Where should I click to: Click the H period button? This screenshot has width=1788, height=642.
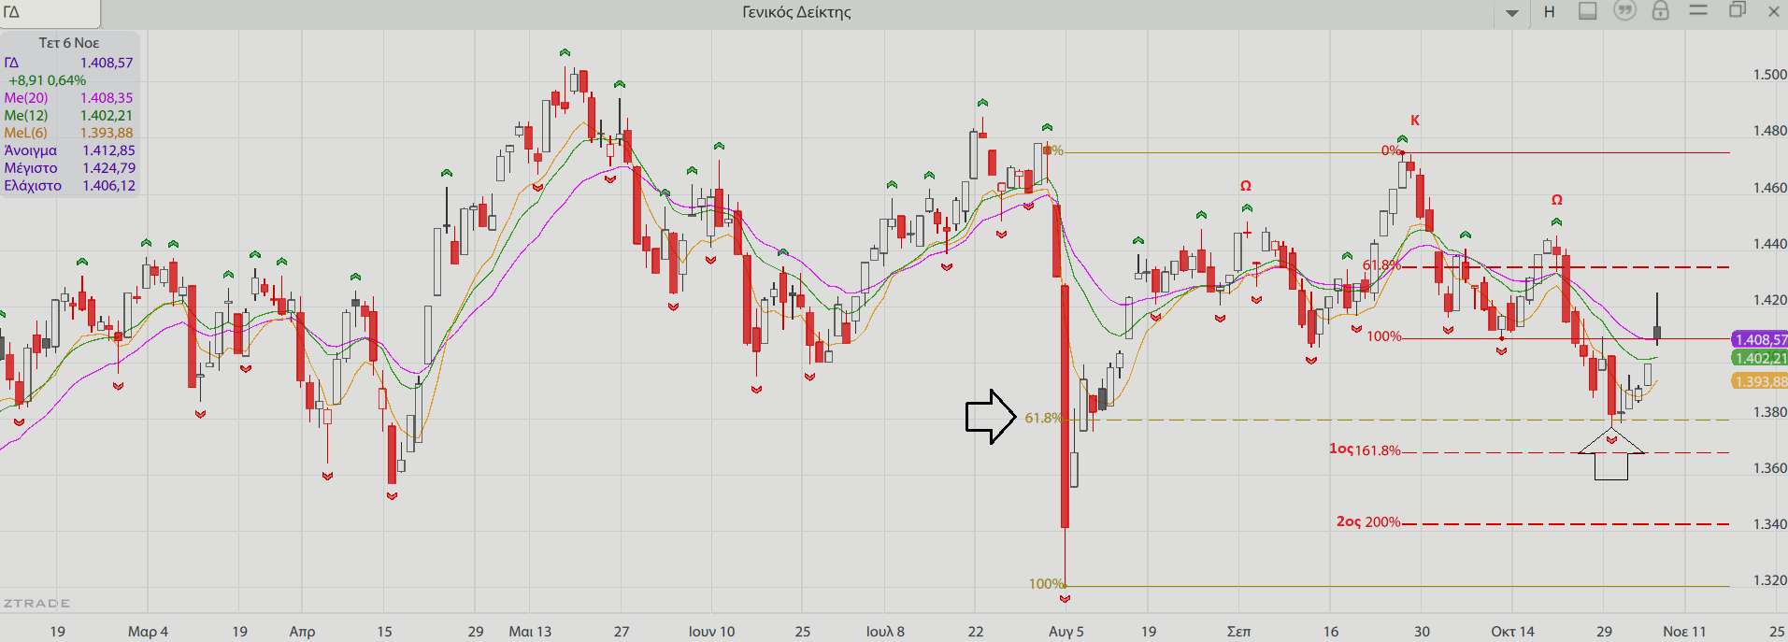click(x=1550, y=12)
